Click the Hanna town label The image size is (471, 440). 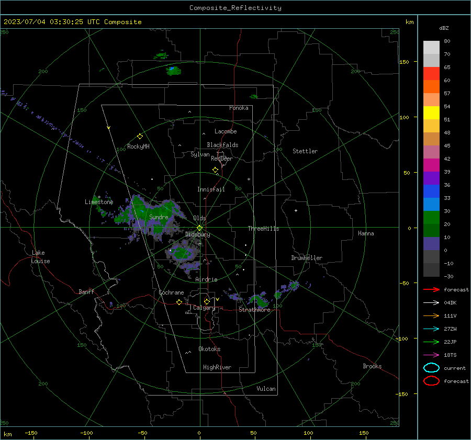click(366, 233)
